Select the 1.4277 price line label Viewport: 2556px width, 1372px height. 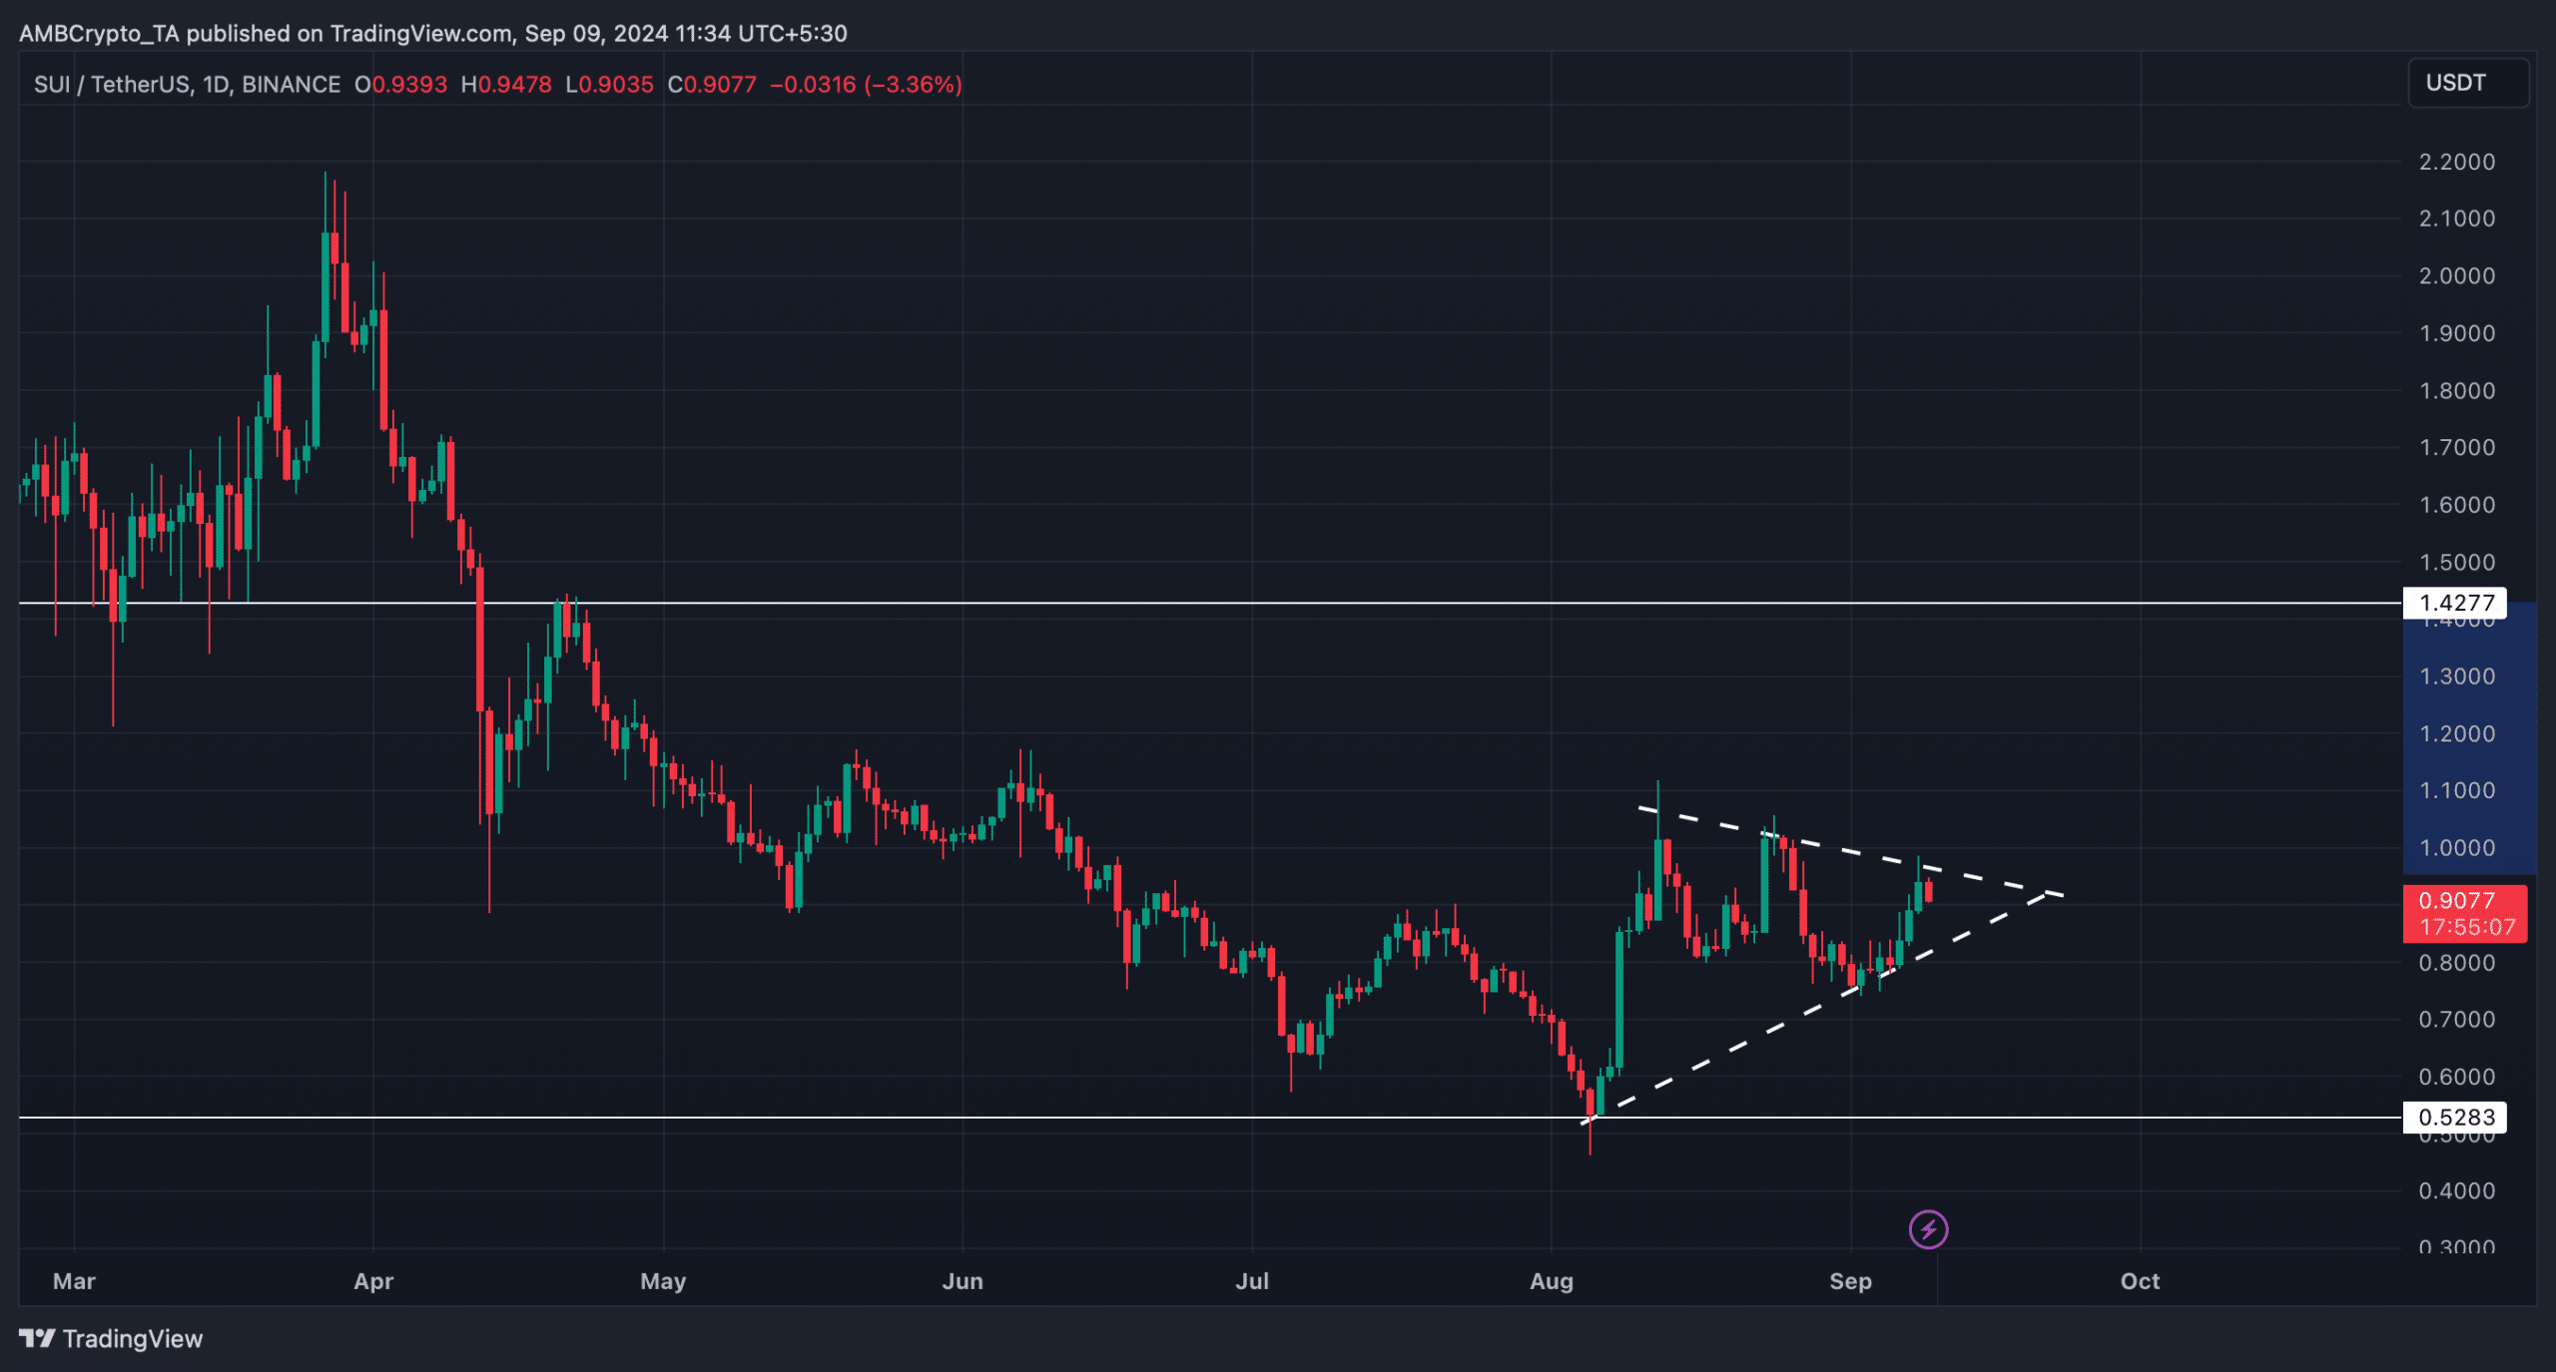pos(2455,603)
